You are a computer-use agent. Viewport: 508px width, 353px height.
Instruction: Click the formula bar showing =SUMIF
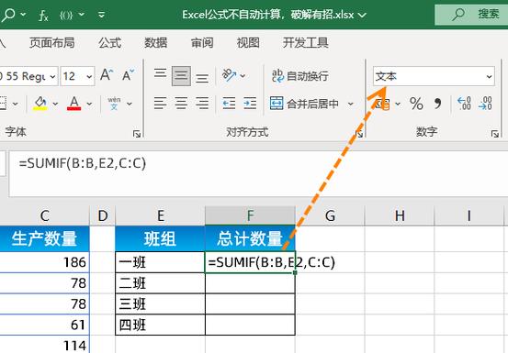coord(258,173)
